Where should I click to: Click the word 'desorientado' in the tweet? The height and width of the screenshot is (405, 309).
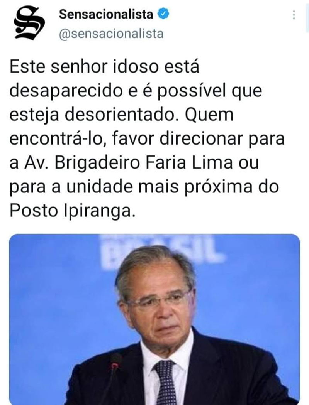coord(122,115)
